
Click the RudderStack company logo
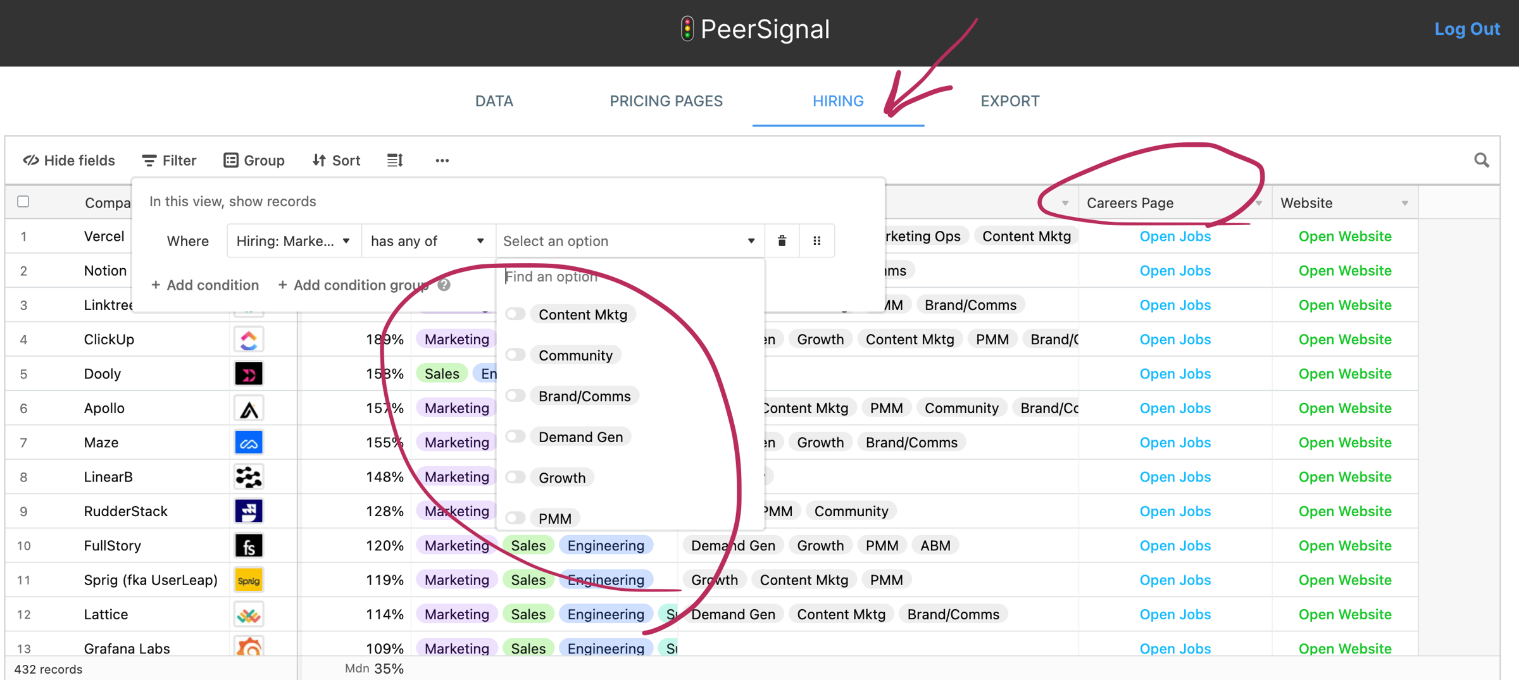click(x=249, y=511)
